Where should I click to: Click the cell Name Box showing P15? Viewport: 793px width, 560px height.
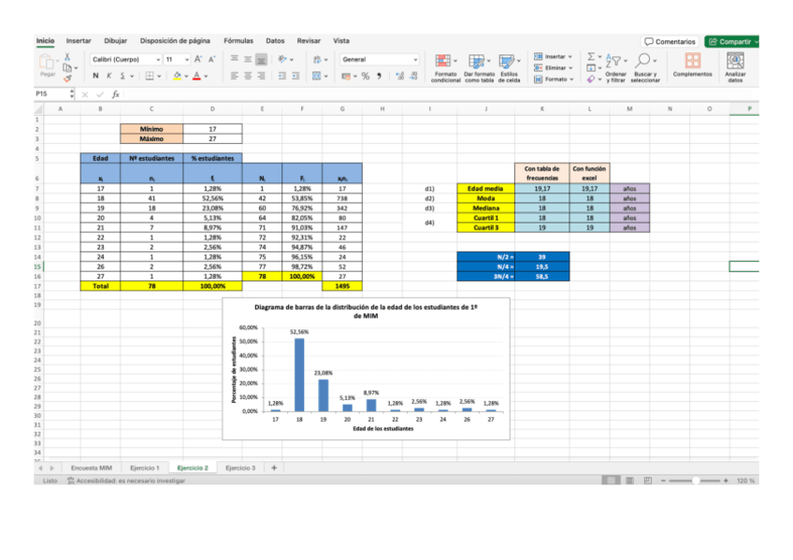(49, 94)
